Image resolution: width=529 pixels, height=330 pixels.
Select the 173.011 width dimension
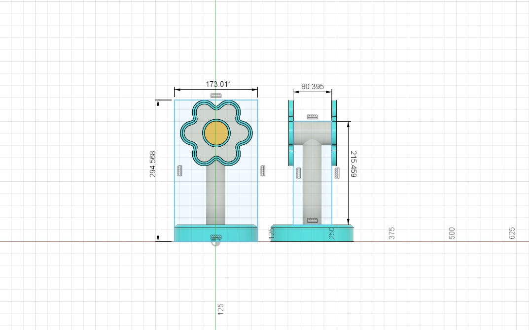[x=218, y=84]
